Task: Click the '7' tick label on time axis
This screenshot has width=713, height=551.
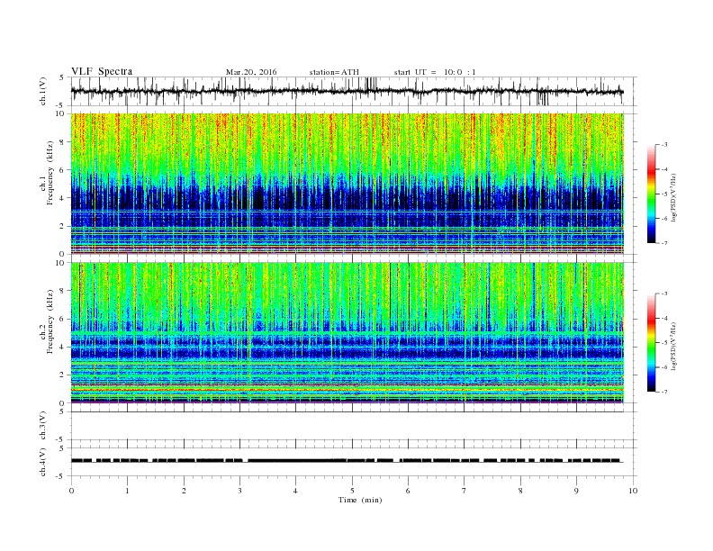Action: (x=465, y=491)
